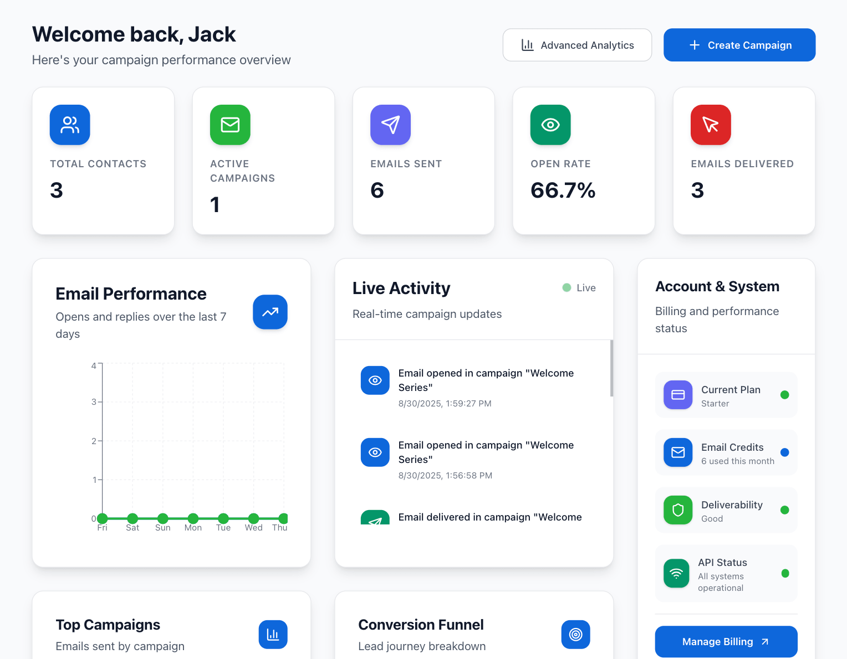Viewport: 847px width, 659px height.
Task: Click the Emails Delivered cursor icon
Action: click(711, 125)
